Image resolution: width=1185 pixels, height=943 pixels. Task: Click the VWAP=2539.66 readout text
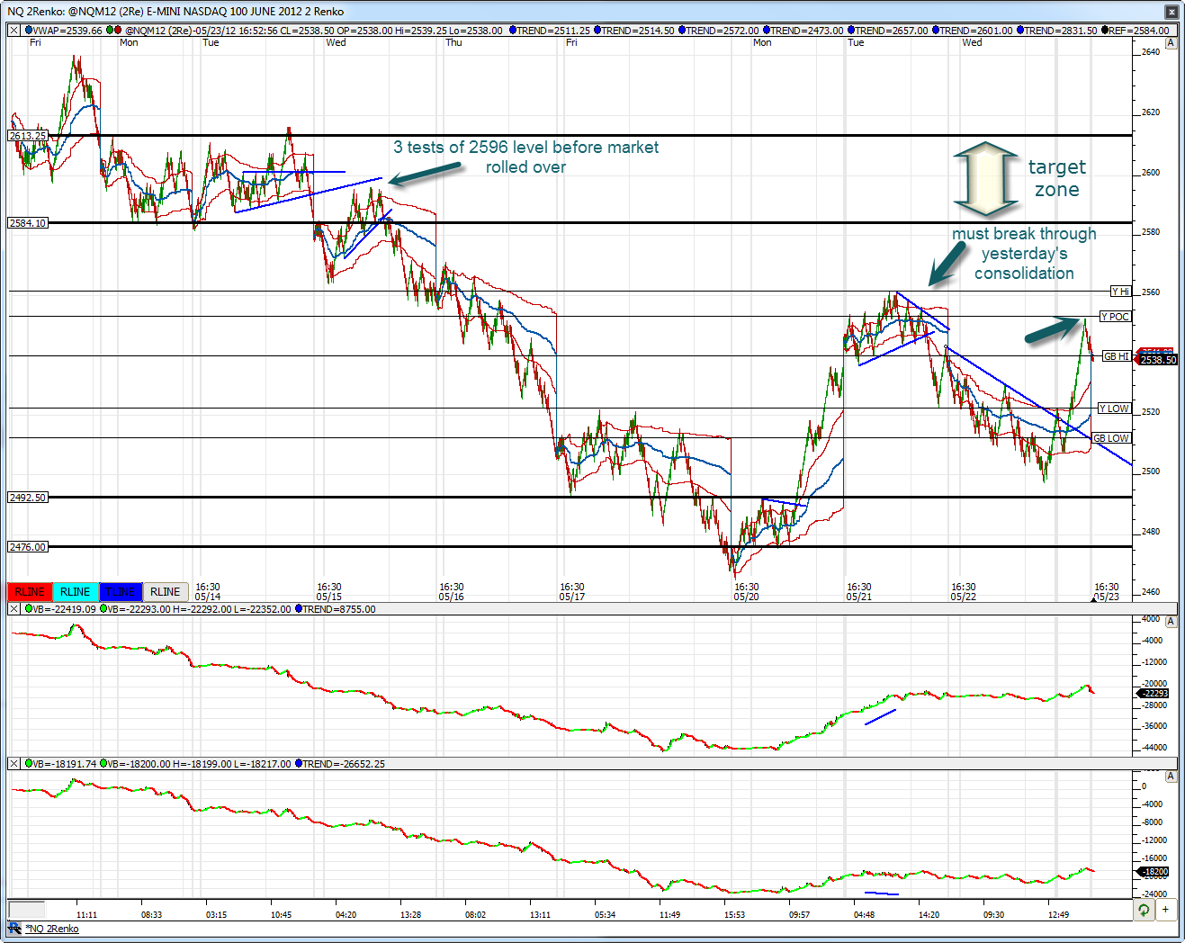[67, 31]
